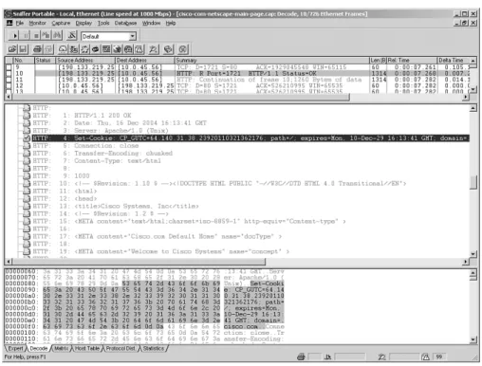Click the greyed Abort Printing icon
The image size is (482, 366).
tap(48, 49)
